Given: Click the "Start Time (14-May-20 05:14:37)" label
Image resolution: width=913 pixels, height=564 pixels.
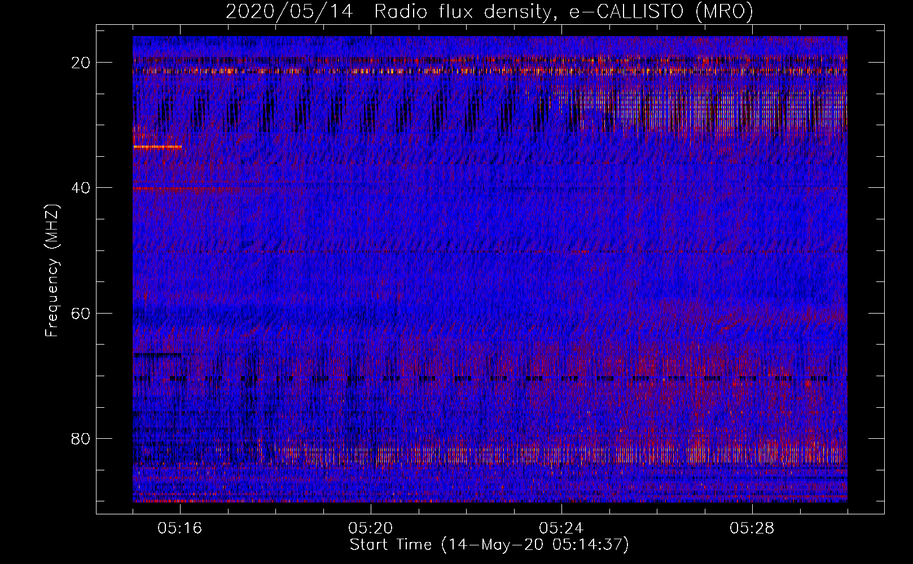Looking at the screenshot, I should coord(489,545).
